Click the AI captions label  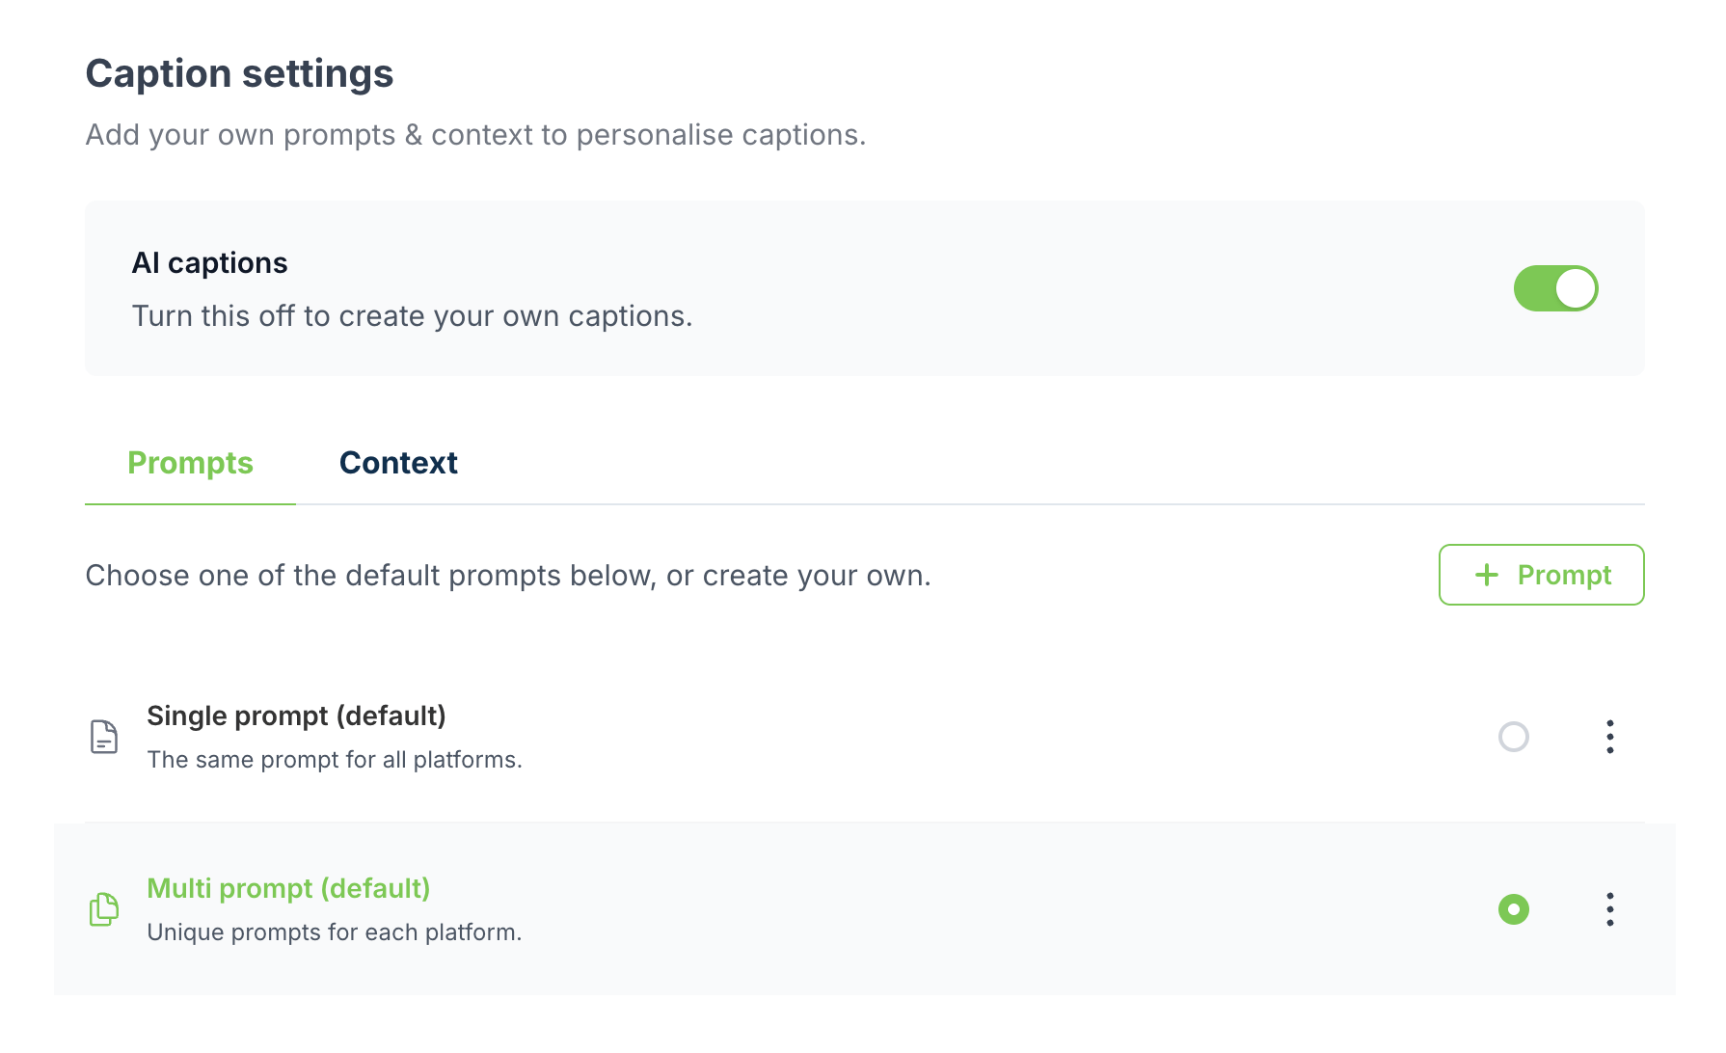click(209, 263)
